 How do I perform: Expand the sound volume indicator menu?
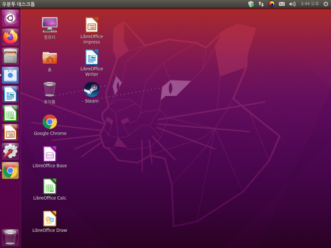(x=292, y=4)
